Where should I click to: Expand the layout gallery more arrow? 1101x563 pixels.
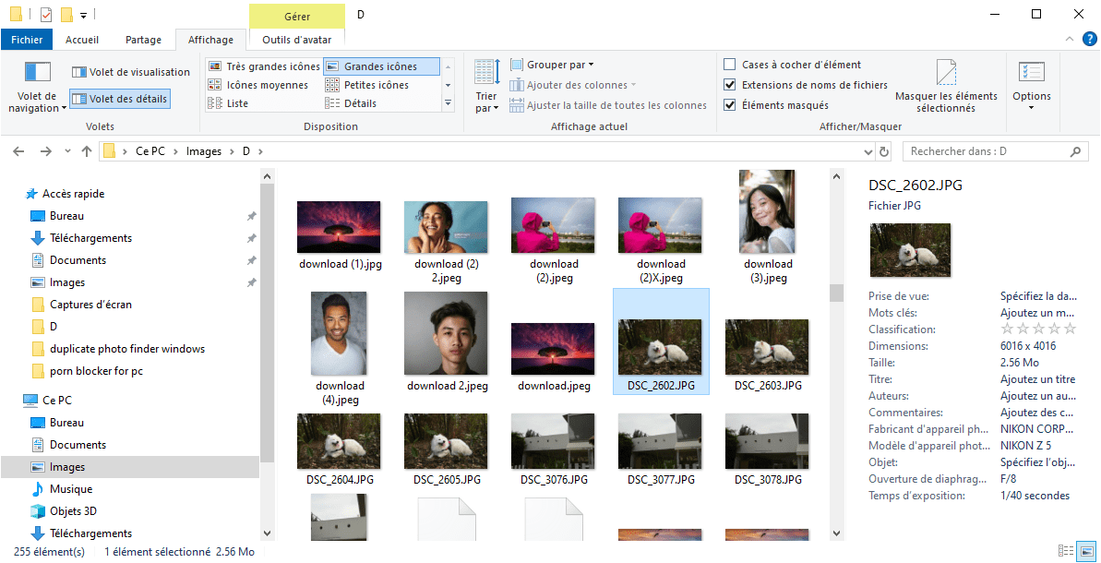448,102
